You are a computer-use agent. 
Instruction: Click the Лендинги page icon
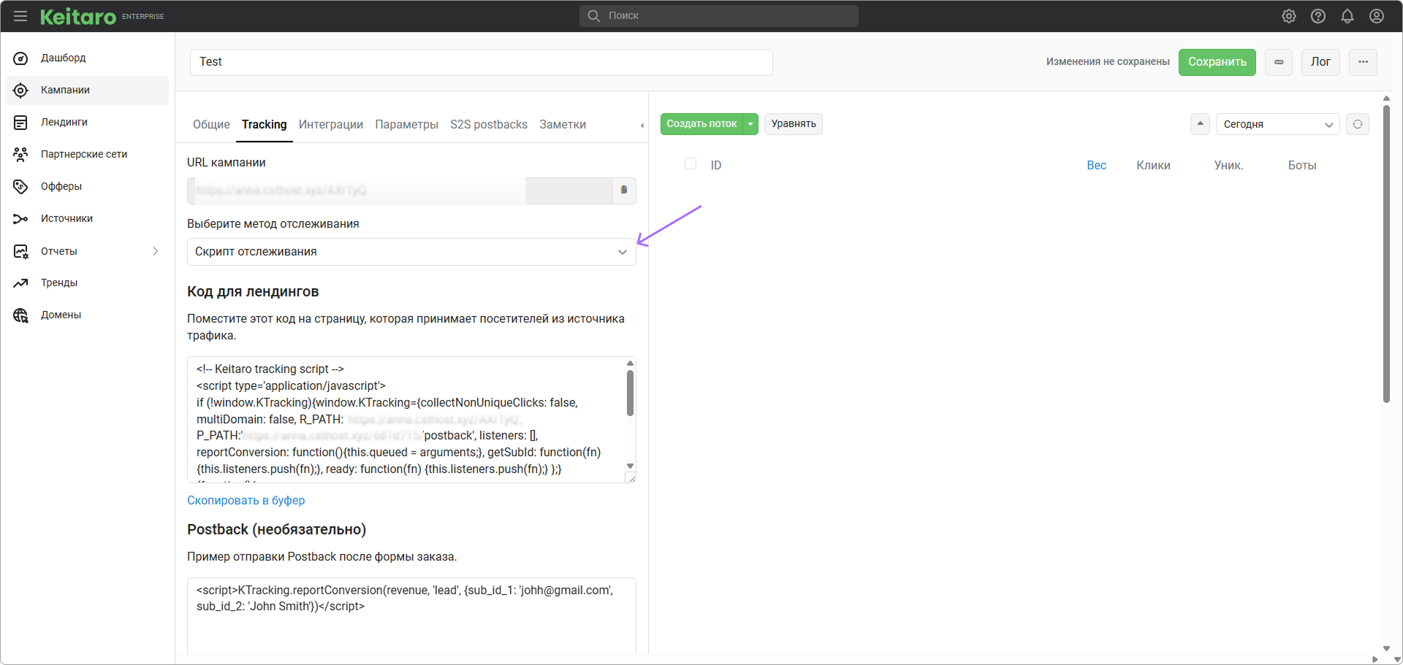(x=20, y=123)
